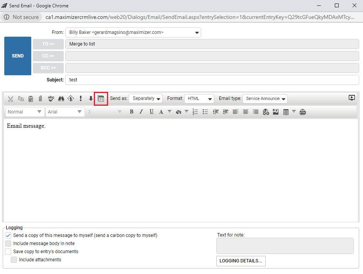363x274 pixels.
Task: Open Find with the binoculars icon
Action: coord(61,99)
